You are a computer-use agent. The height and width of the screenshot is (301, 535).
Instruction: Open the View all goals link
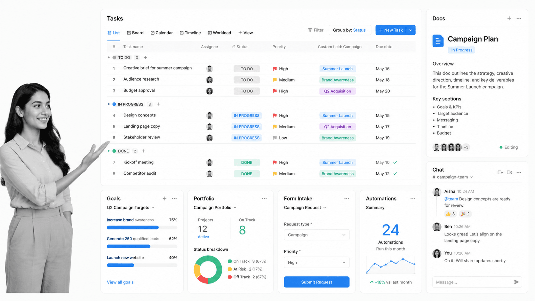click(120, 282)
